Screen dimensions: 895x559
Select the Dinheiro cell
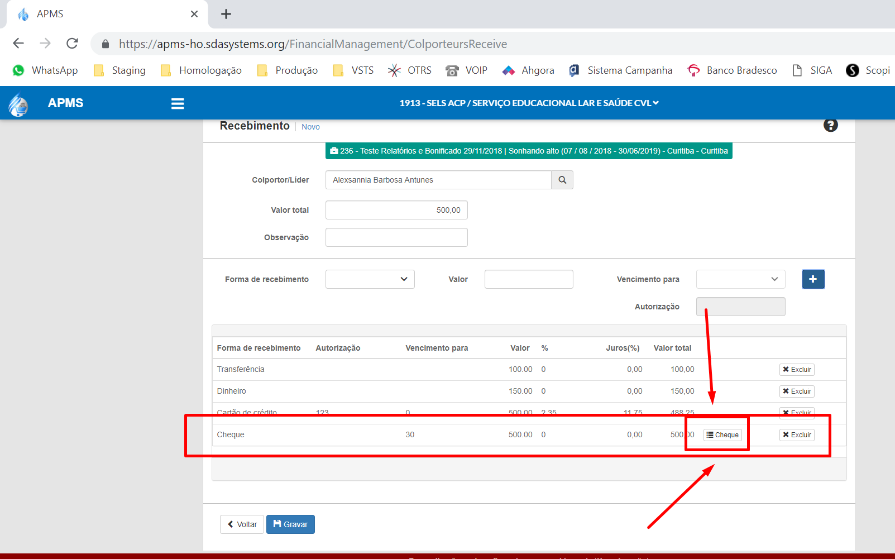231,391
